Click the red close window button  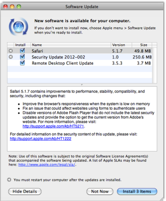click(5, 7)
